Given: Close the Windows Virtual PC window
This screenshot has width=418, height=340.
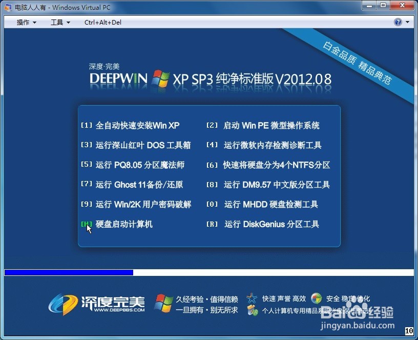Looking at the screenshot, I should point(402,6).
